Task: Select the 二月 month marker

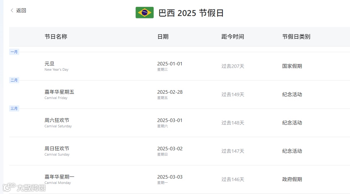Action: click(14, 80)
